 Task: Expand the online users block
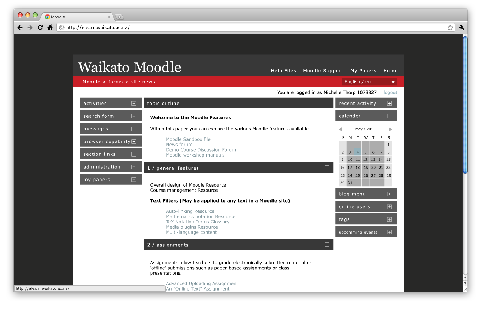click(x=389, y=207)
